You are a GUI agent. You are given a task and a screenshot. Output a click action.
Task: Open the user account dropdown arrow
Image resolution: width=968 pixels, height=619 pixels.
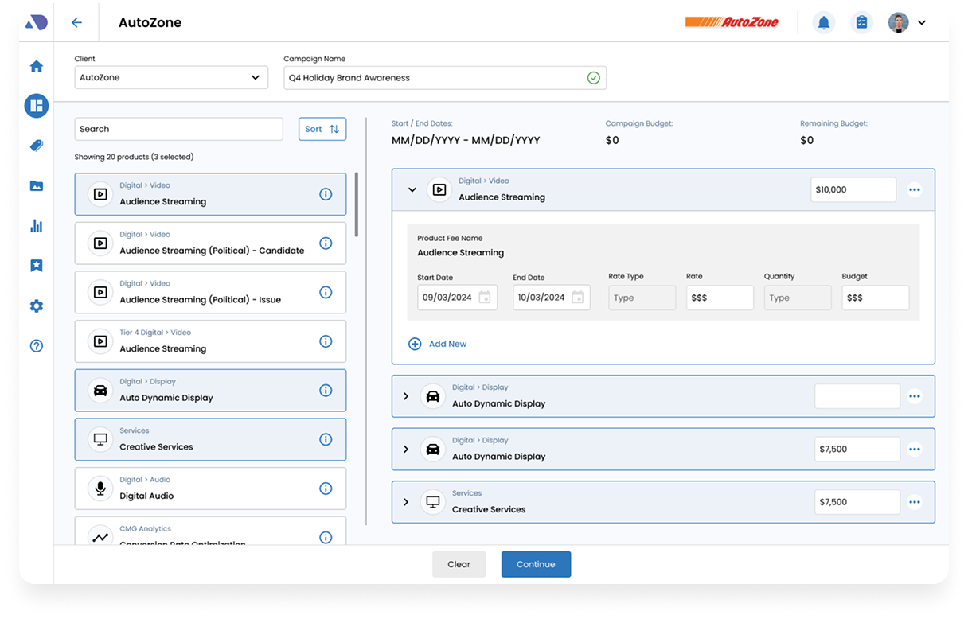pyautogui.click(x=922, y=23)
